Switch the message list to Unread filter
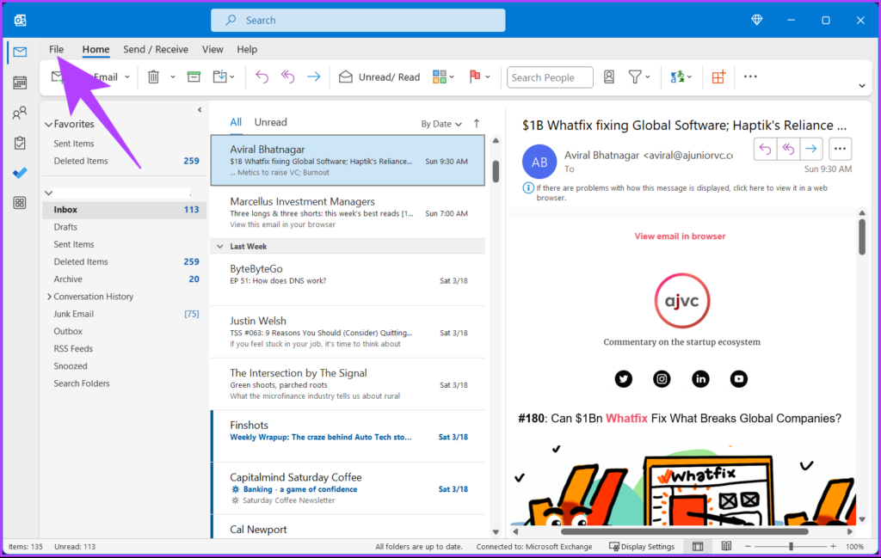881x558 pixels. pyautogui.click(x=270, y=121)
